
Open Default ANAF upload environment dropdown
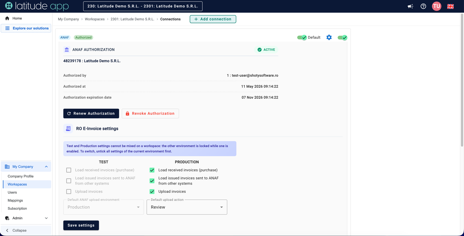(x=103, y=207)
